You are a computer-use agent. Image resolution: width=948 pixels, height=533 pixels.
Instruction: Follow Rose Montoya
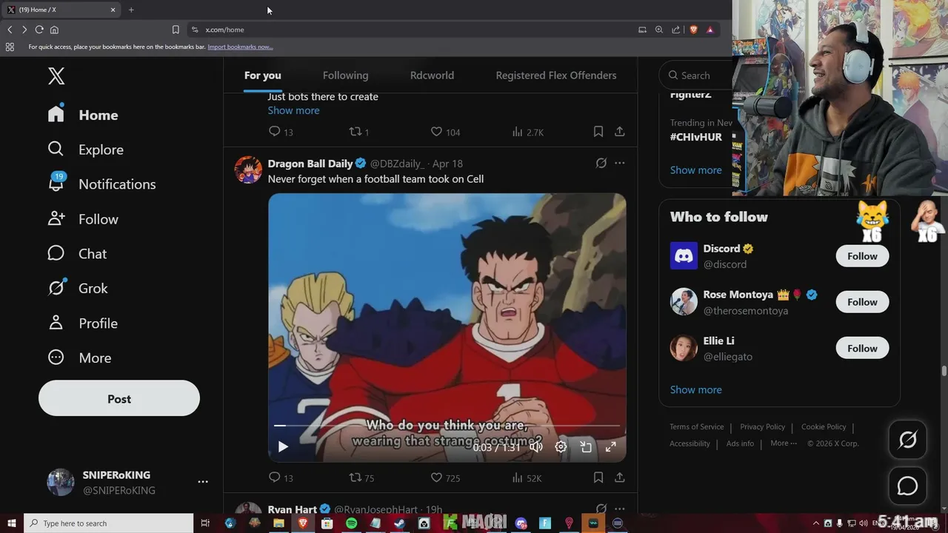(x=862, y=302)
